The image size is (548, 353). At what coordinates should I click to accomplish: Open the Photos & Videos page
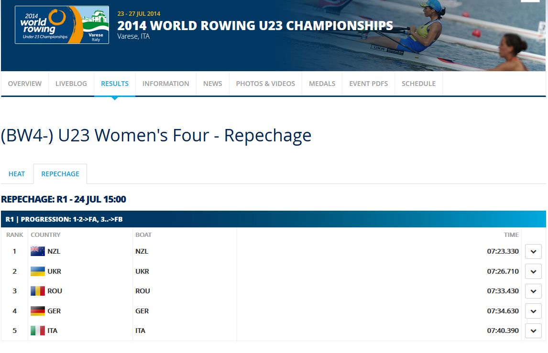(x=265, y=84)
